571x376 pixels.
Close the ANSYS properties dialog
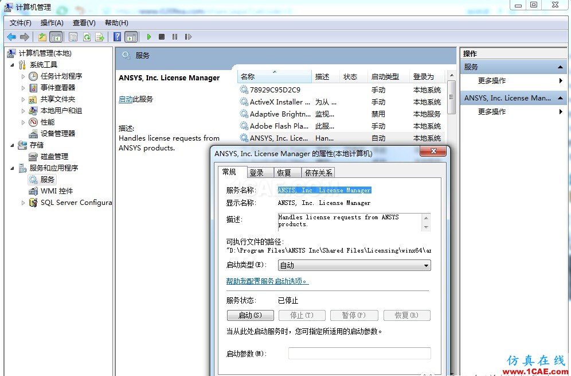coord(433,152)
